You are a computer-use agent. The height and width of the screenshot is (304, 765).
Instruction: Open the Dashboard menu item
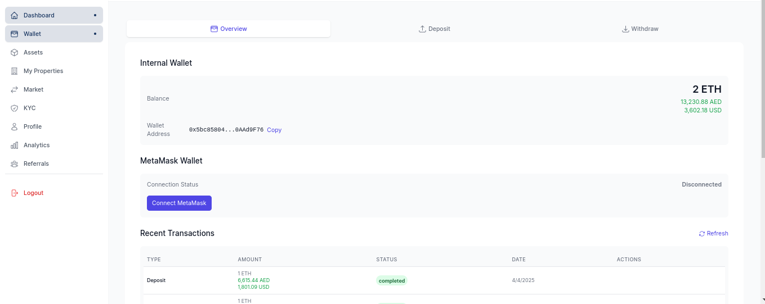(x=54, y=15)
